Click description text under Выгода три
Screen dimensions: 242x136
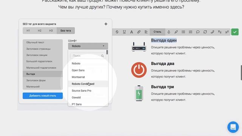coord(183,97)
